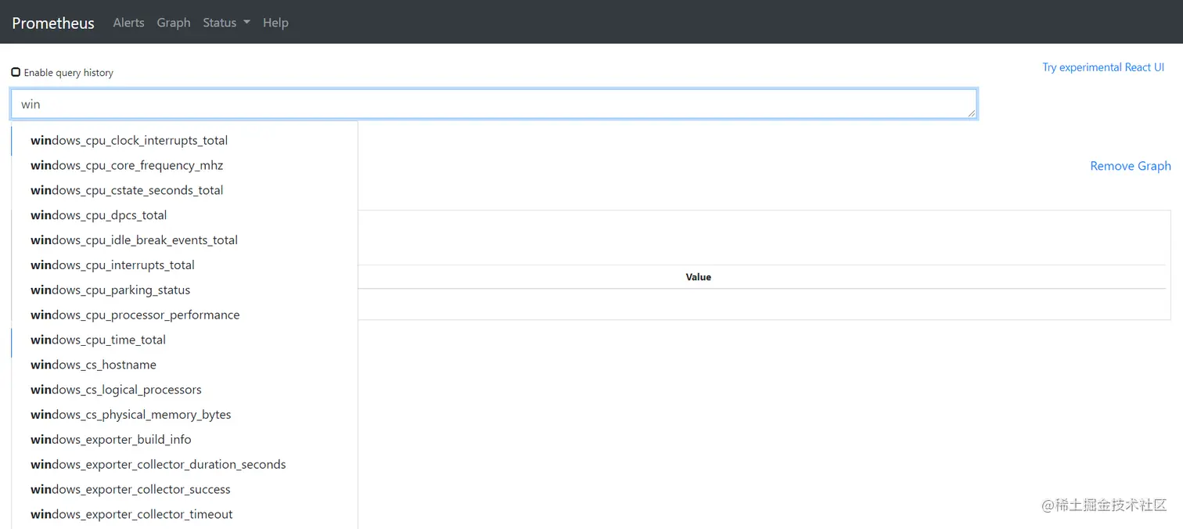Go to the Graph page
1183x529 pixels.
coord(174,23)
